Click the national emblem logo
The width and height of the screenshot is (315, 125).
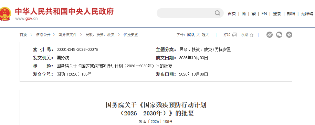pyautogui.click(x=6, y=14)
